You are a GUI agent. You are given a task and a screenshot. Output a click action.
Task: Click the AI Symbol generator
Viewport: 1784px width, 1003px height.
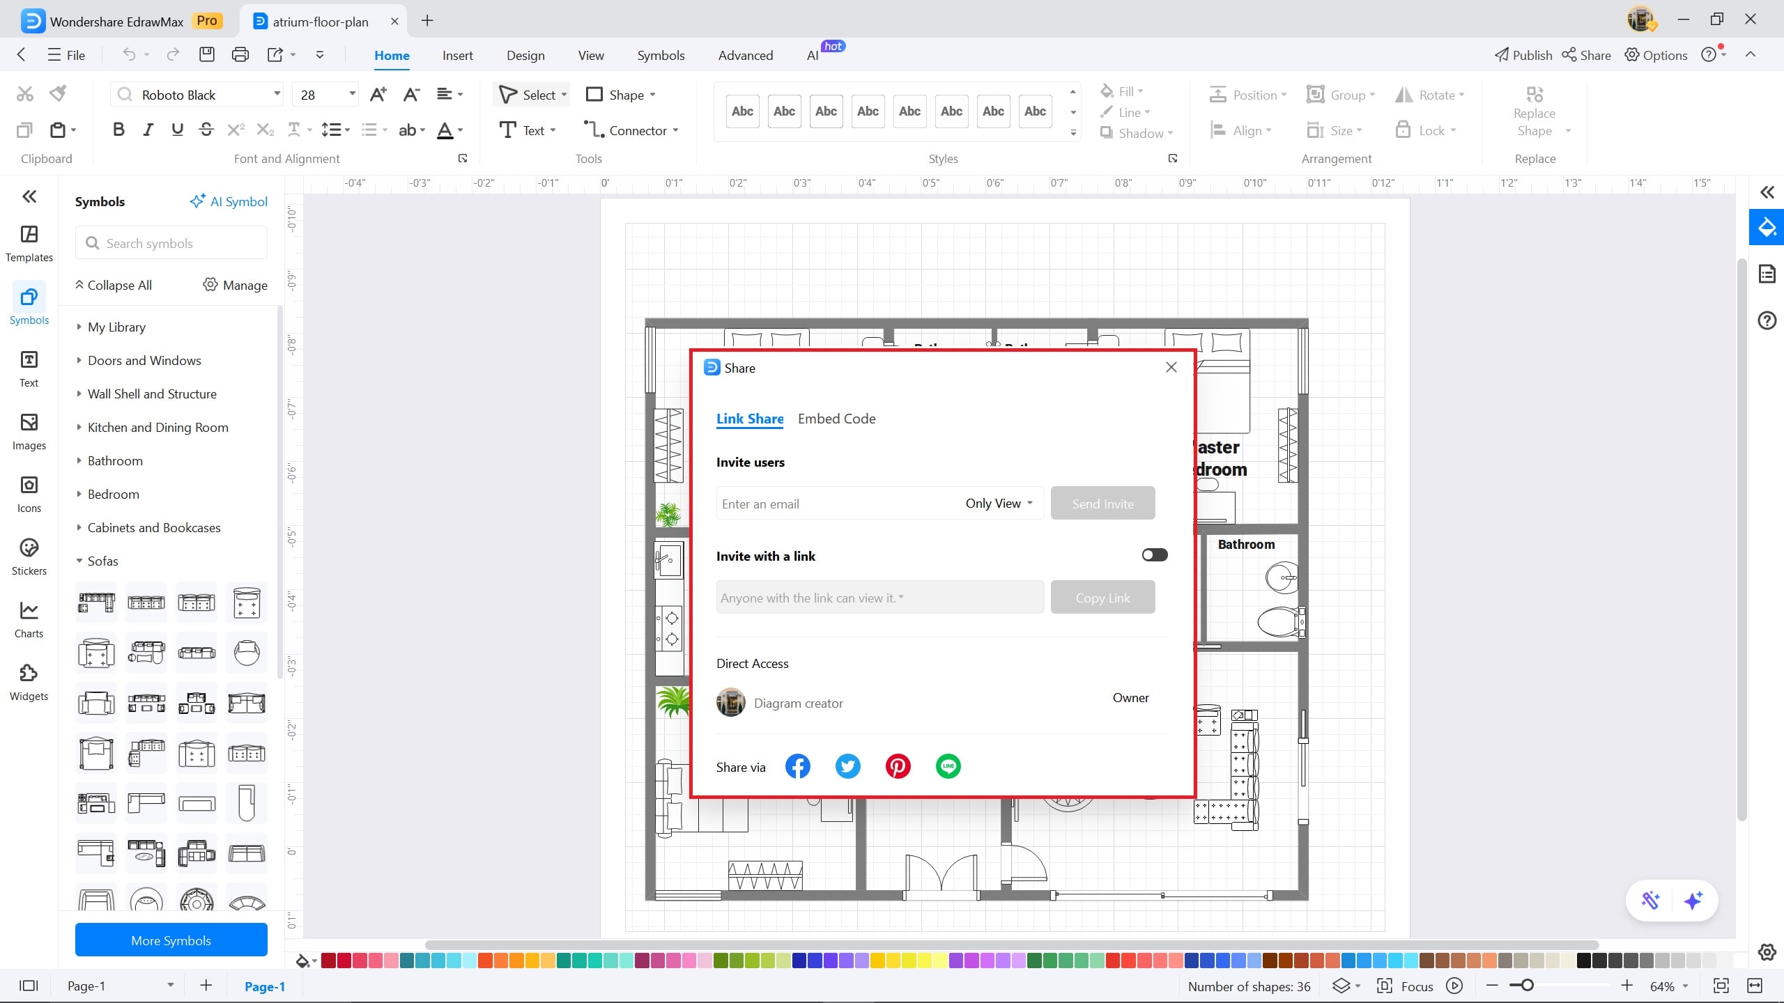tap(229, 201)
